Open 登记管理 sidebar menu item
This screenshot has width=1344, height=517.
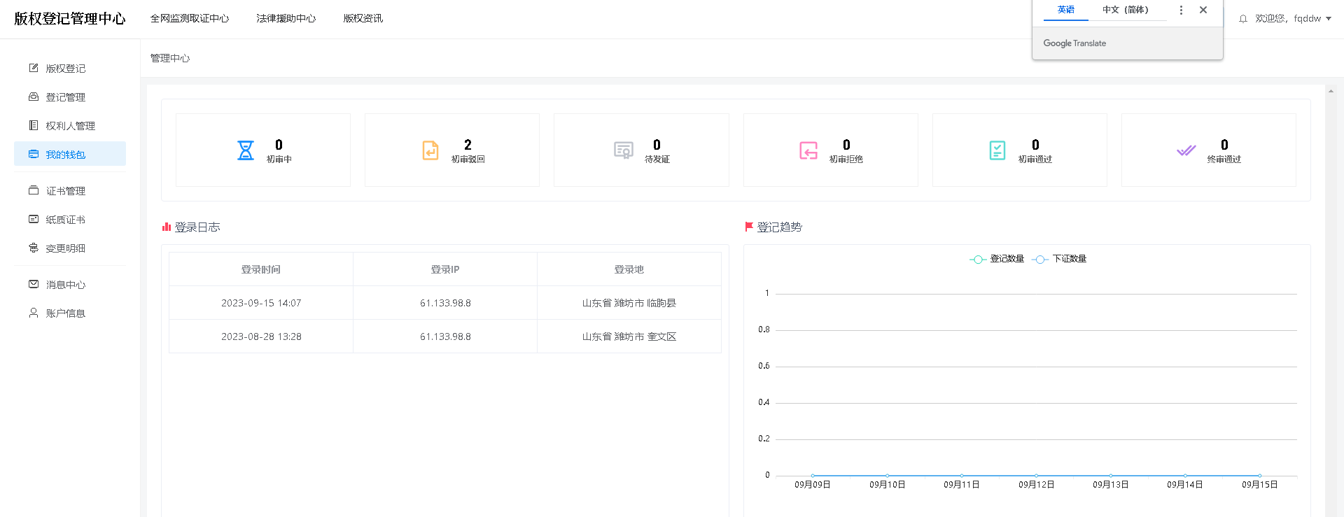pyautogui.click(x=70, y=97)
